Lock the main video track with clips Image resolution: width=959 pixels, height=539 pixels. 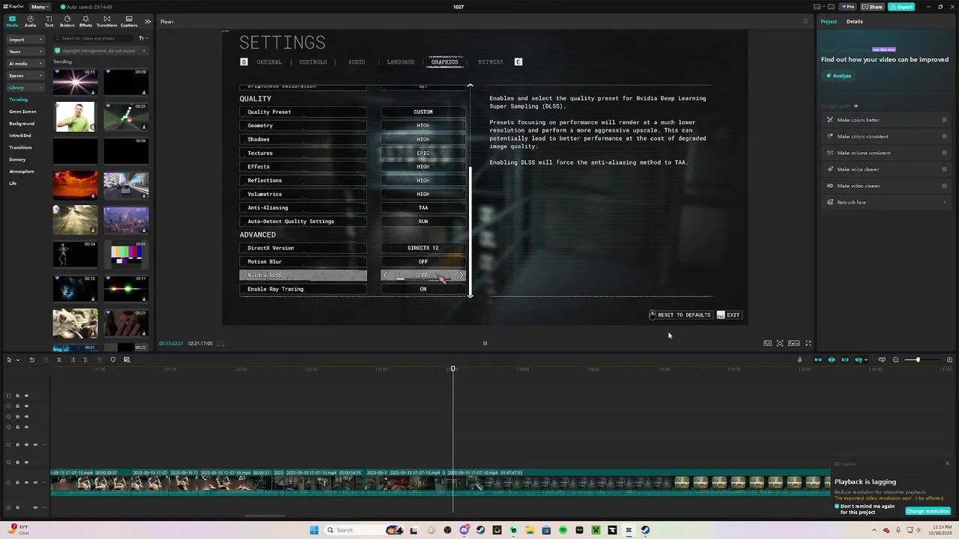(17, 482)
